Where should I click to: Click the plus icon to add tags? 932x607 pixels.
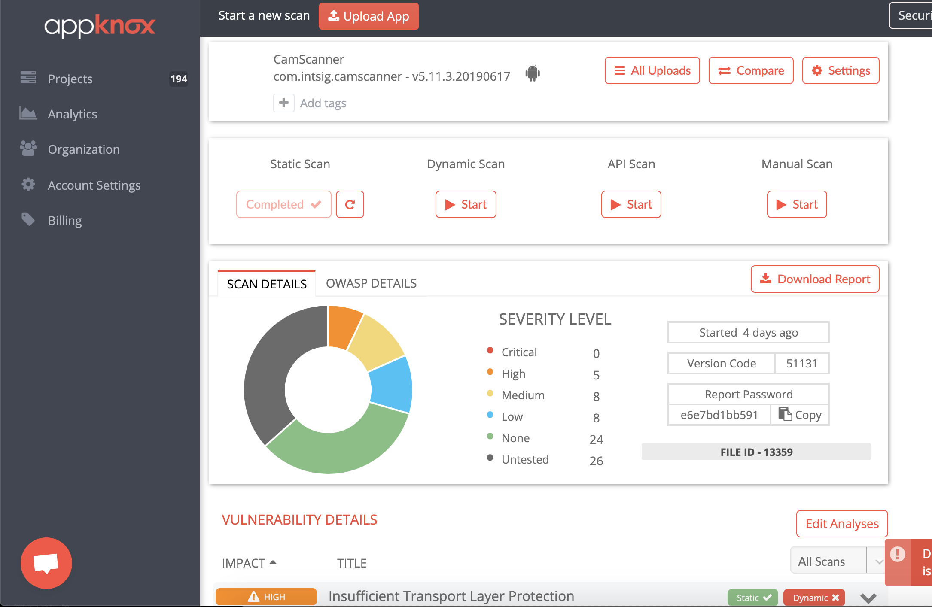coord(283,103)
